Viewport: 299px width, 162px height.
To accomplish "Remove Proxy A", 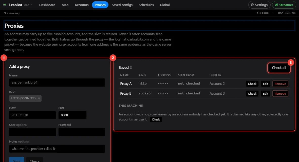I will click(x=280, y=84).
